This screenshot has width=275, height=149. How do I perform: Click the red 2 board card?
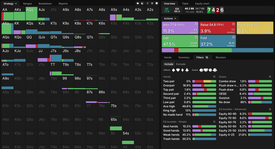[218, 10]
